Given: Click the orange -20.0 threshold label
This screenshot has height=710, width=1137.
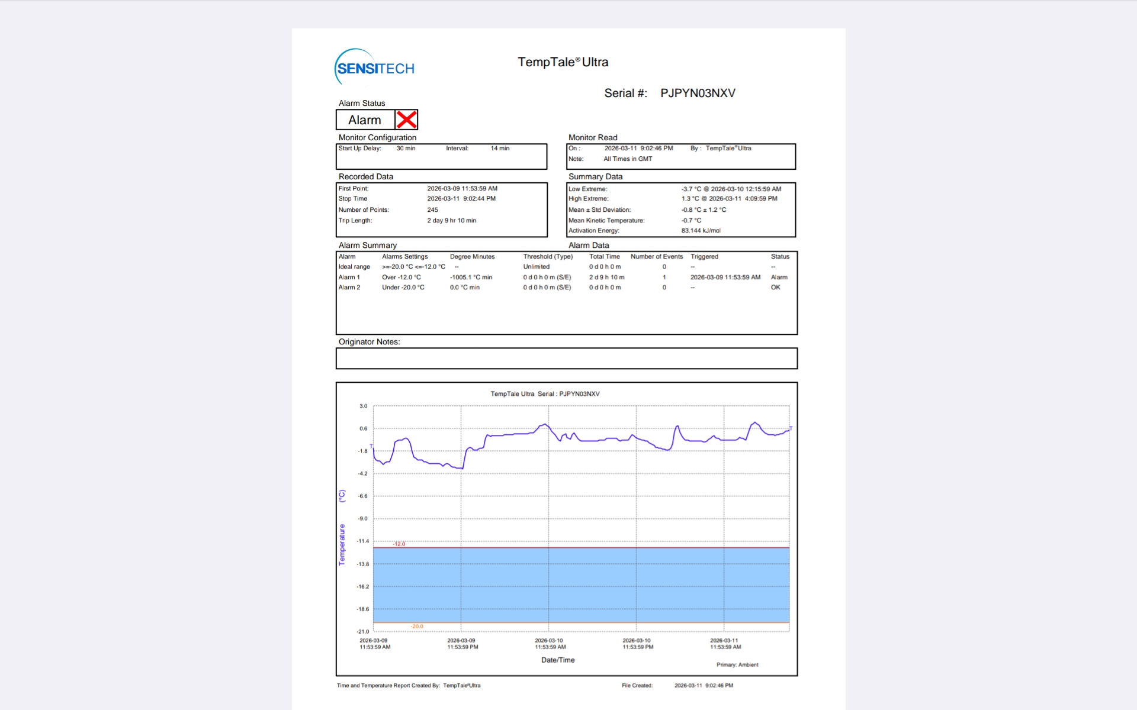Looking at the screenshot, I should click(x=417, y=626).
